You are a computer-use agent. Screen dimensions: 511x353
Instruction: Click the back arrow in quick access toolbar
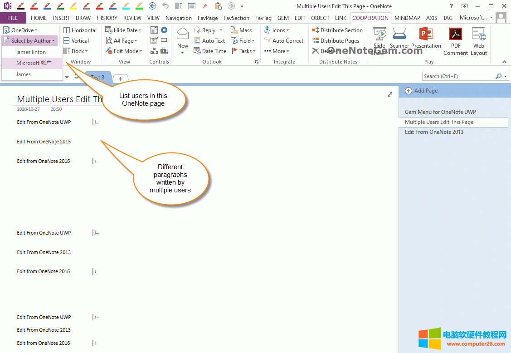[152, 6]
